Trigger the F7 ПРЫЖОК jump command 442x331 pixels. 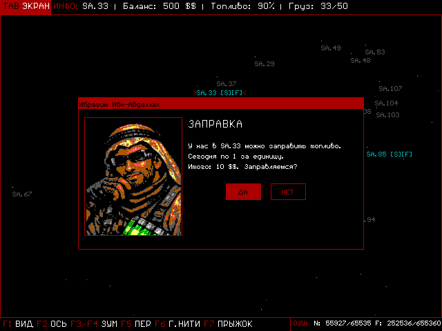point(228,324)
